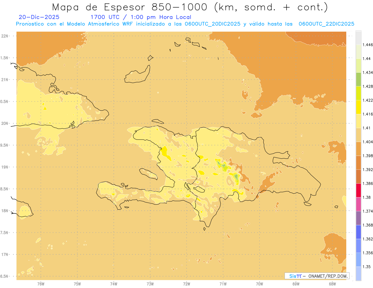Viewport: 373px width, 288px height.
Task: Click the Great Inagua island outline near 21N
Action: pyautogui.click(x=137, y=75)
